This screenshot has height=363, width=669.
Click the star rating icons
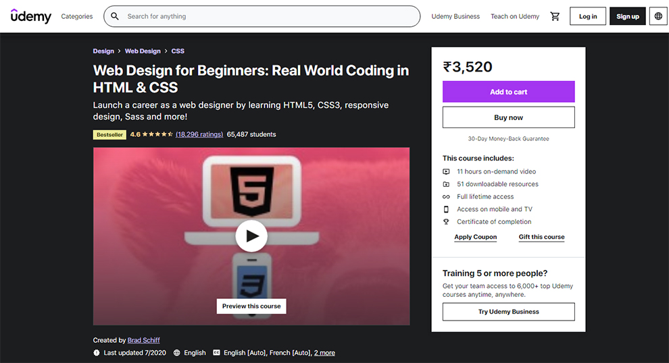(157, 134)
